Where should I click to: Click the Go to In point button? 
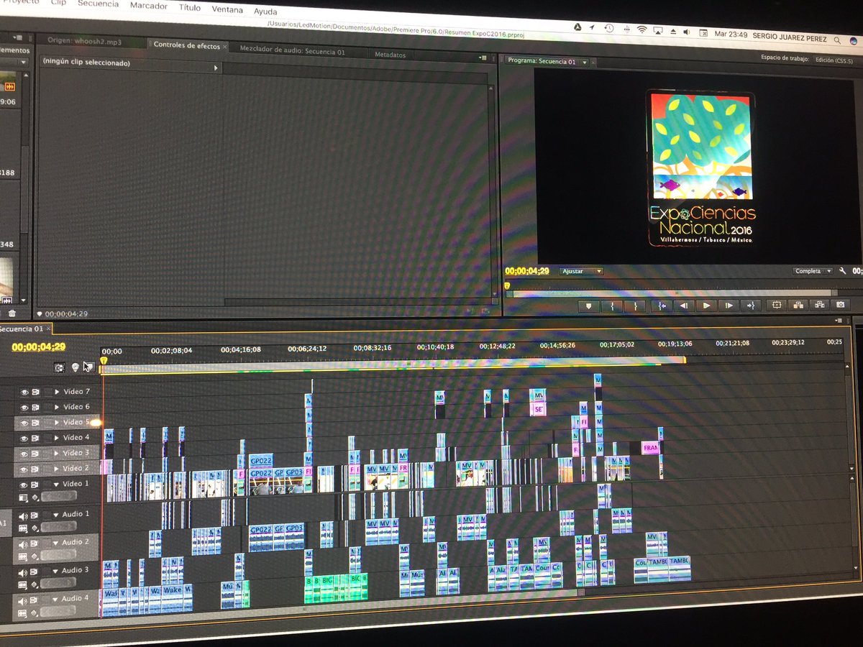tap(661, 306)
